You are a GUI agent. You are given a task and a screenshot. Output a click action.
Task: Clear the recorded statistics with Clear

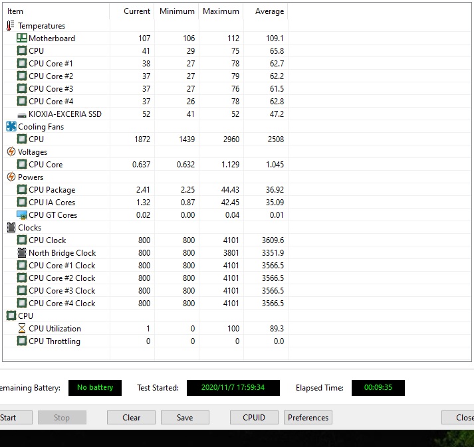[x=131, y=417]
